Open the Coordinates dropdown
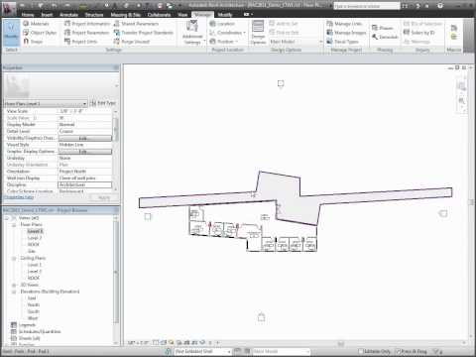The image size is (476, 357). [x=228, y=33]
